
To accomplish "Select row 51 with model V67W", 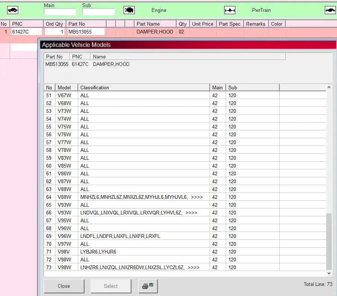I will coord(185,95).
